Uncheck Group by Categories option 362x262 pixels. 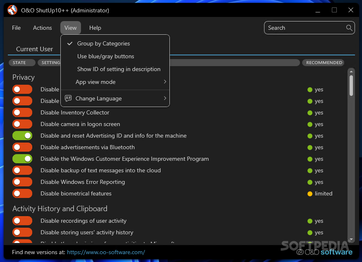(x=115, y=44)
